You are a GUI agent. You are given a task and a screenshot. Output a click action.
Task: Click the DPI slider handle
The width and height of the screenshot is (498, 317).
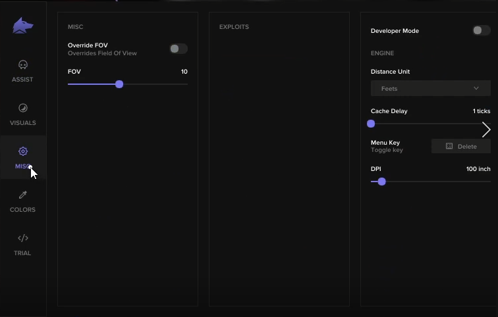tap(382, 182)
